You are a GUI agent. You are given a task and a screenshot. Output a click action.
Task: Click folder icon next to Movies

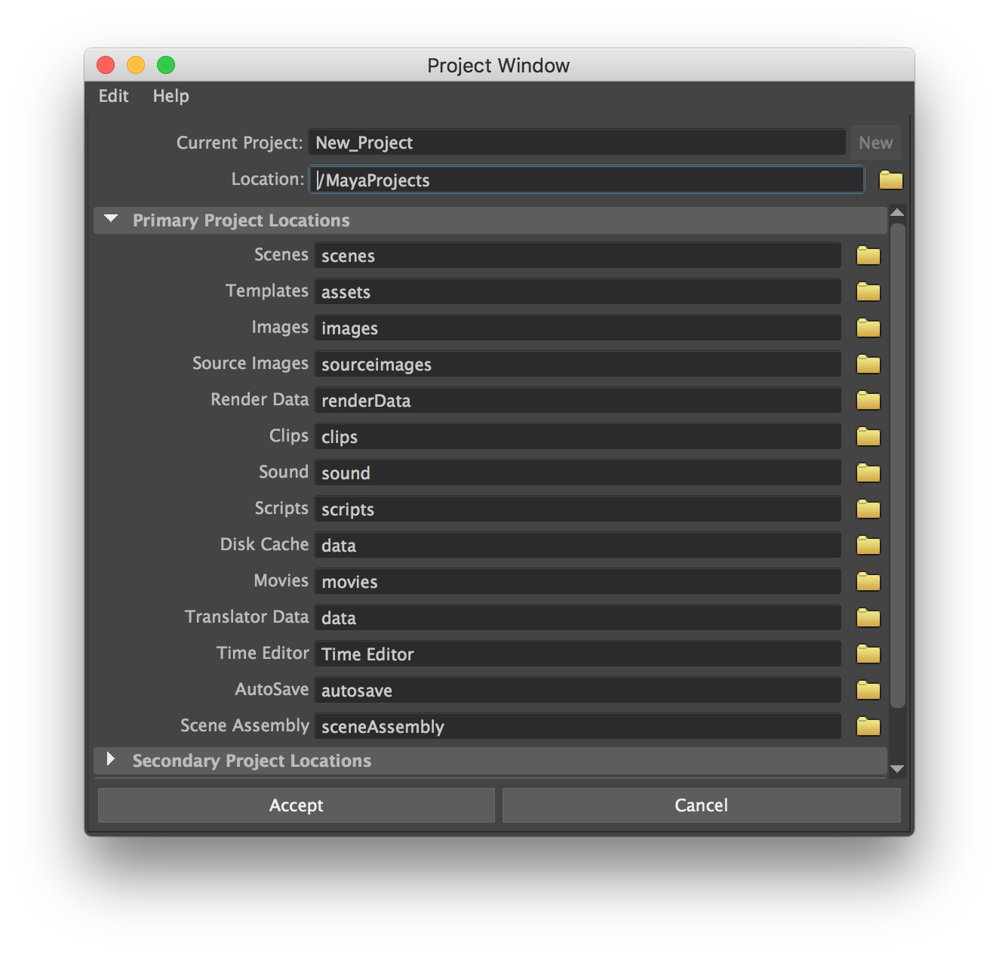[x=868, y=582]
